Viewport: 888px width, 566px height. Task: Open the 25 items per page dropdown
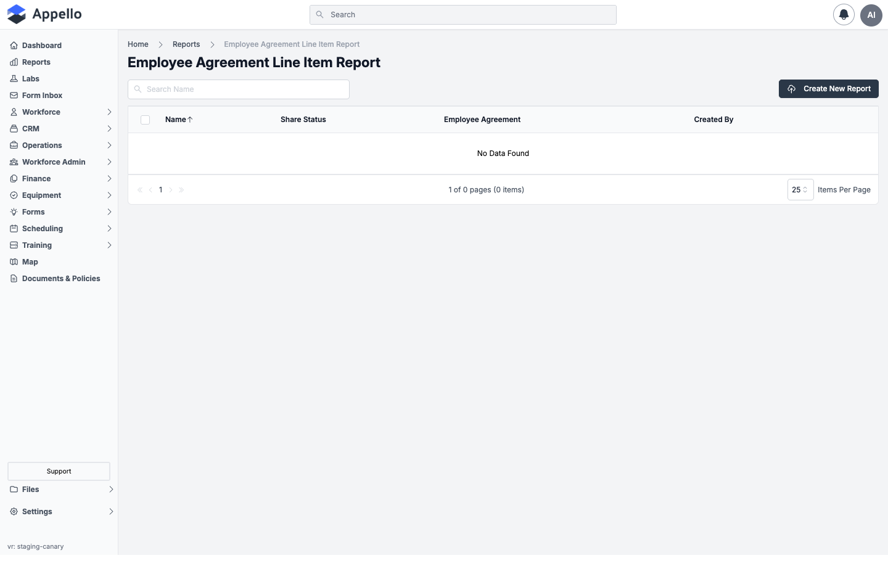[x=800, y=190]
